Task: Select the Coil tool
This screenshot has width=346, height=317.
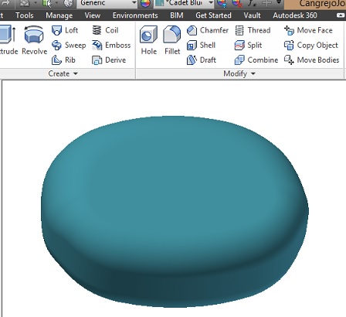Action: [105, 30]
